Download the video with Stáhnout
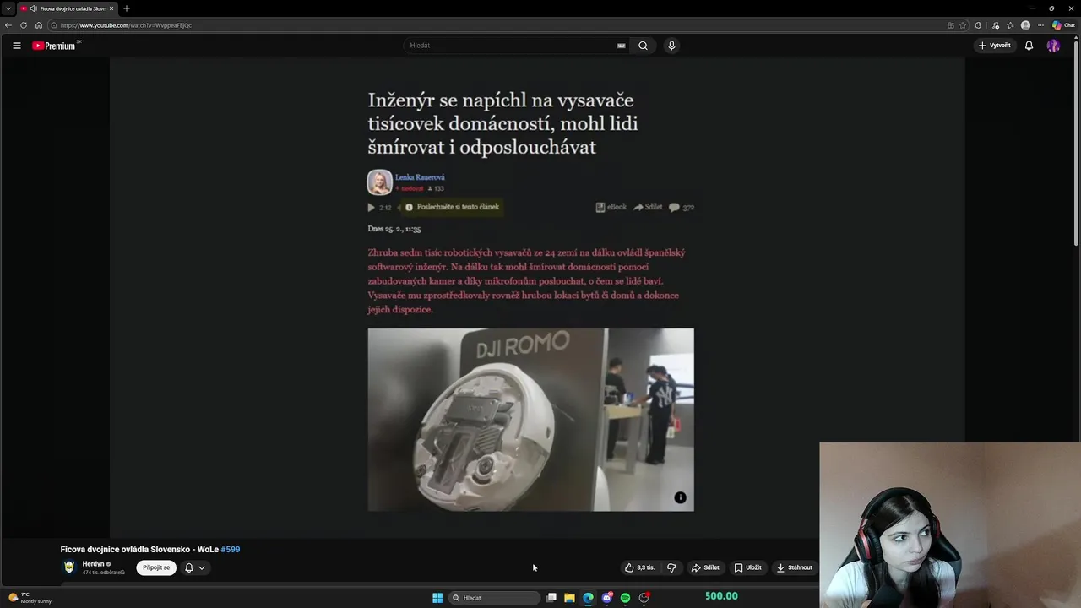The height and width of the screenshot is (608, 1081). [x=794, y=567]
